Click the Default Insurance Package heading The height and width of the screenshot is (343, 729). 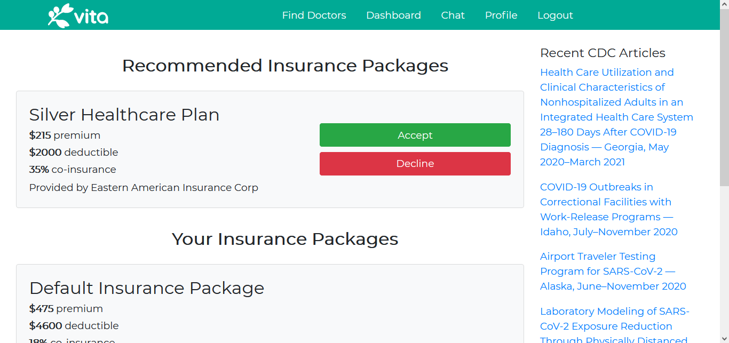[147, 288]
